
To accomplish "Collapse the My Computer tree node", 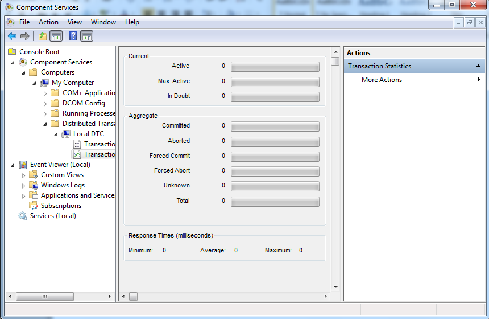I will [x=35, y=83].
